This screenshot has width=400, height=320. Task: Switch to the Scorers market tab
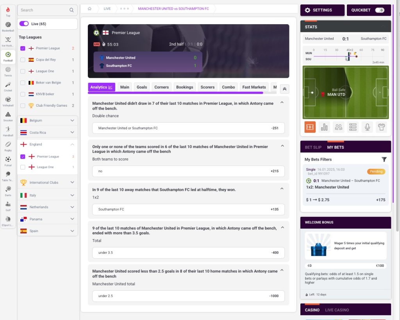(x=207, y=87)
